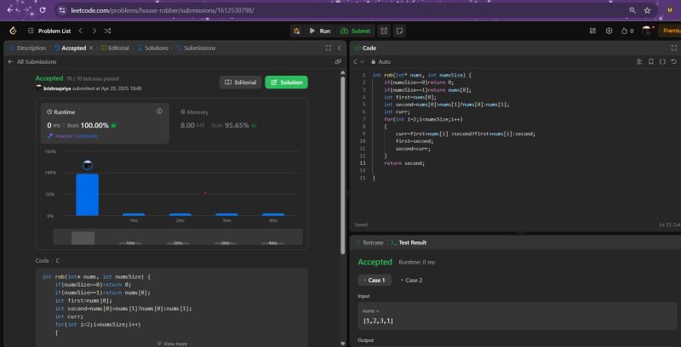
Task: Click the Editorial button near Solution
Action: click(241, 82)
